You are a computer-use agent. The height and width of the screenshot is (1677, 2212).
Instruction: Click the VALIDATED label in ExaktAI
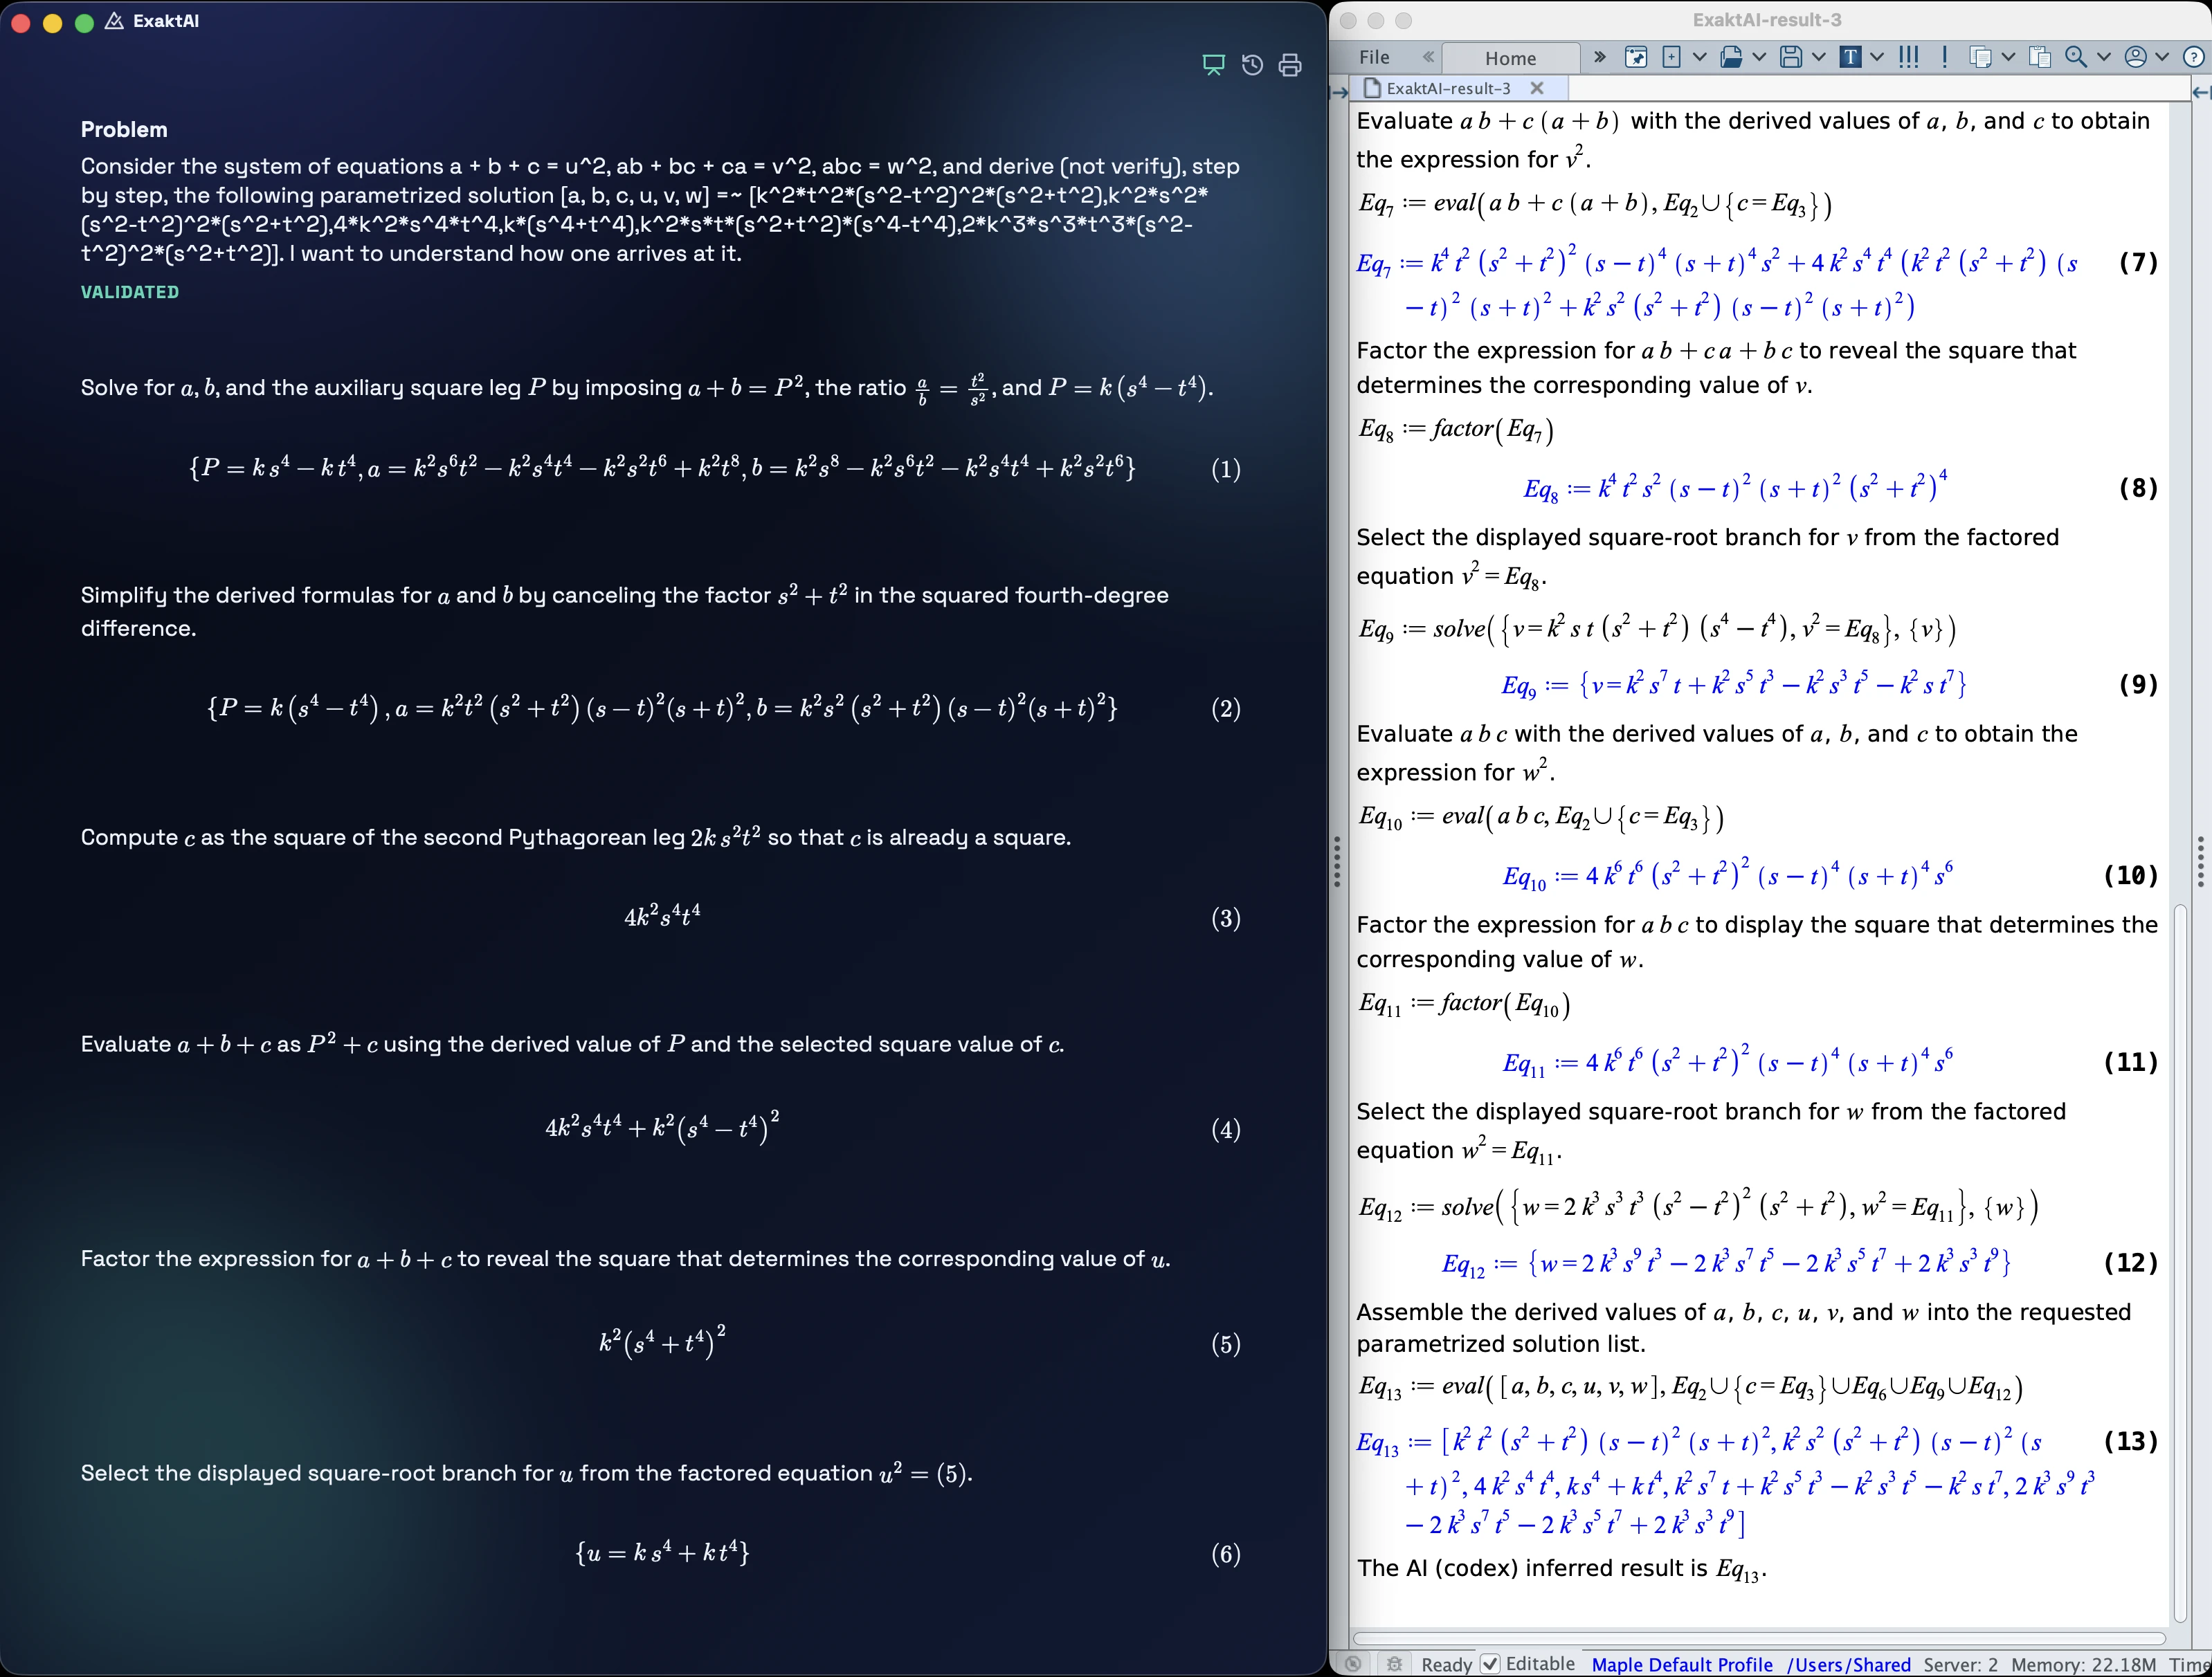tap(130, 292)
